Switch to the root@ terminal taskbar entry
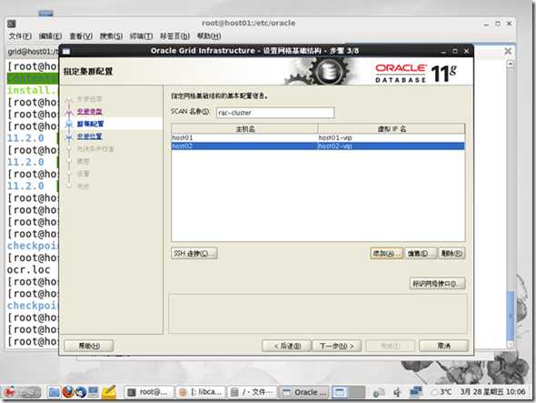Screen dimensions: 536x403 [x=148, y=392]
